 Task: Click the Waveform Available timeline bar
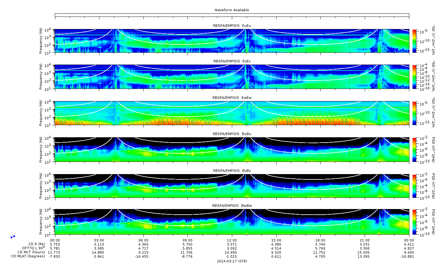click(232, 15)
